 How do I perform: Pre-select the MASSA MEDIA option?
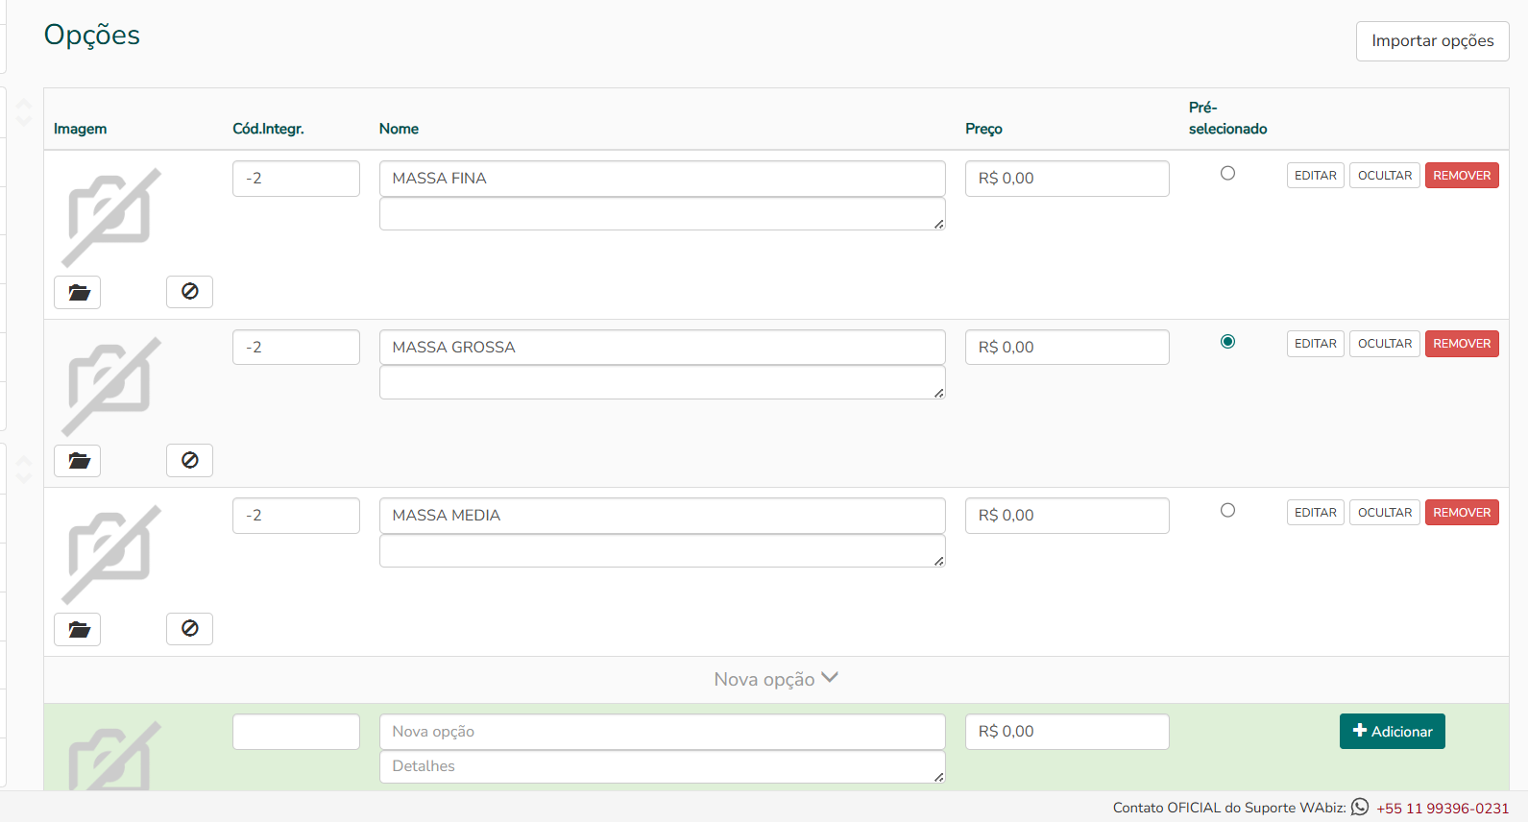(1227, 511)
